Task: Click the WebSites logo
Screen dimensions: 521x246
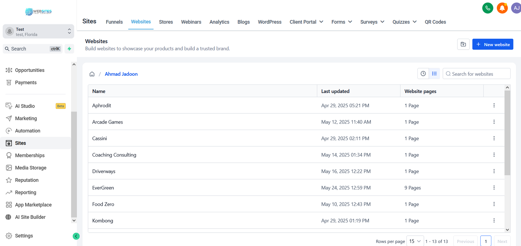Action: (x=38, y=12)
